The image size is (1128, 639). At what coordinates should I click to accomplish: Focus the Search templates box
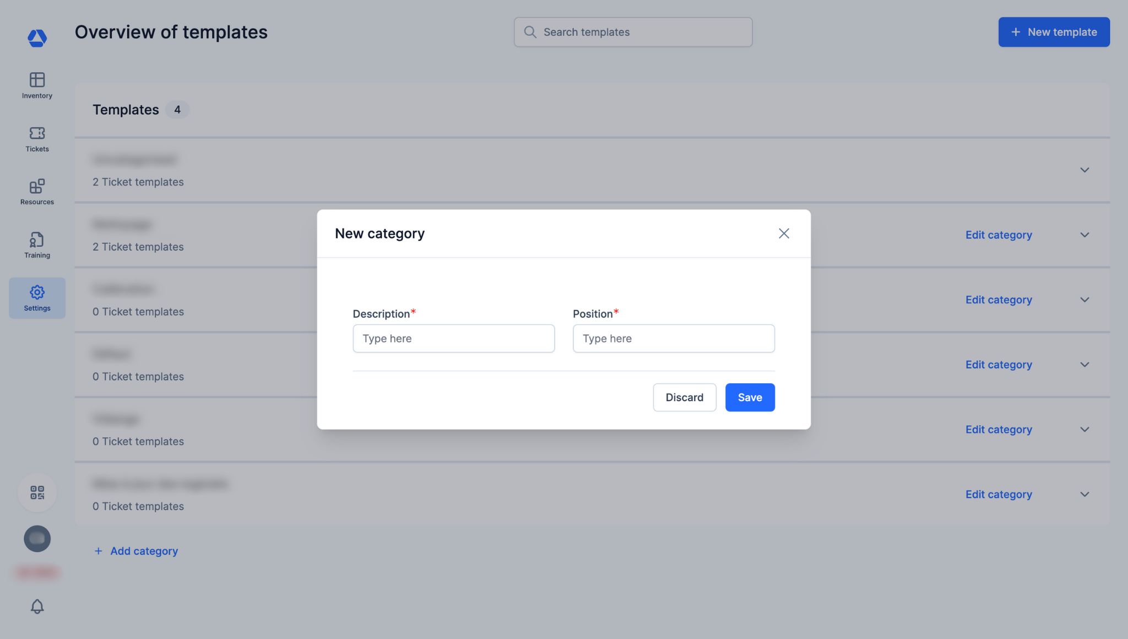point(633,32)
